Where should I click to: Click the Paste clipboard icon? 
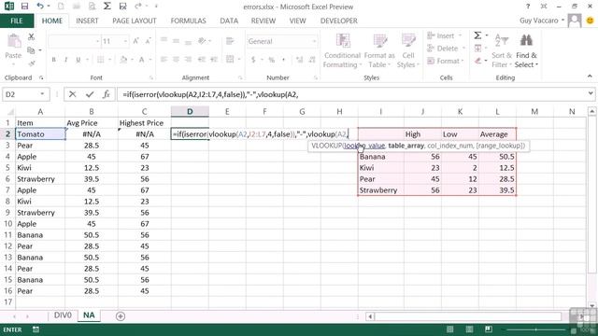(x=13, y=41)
